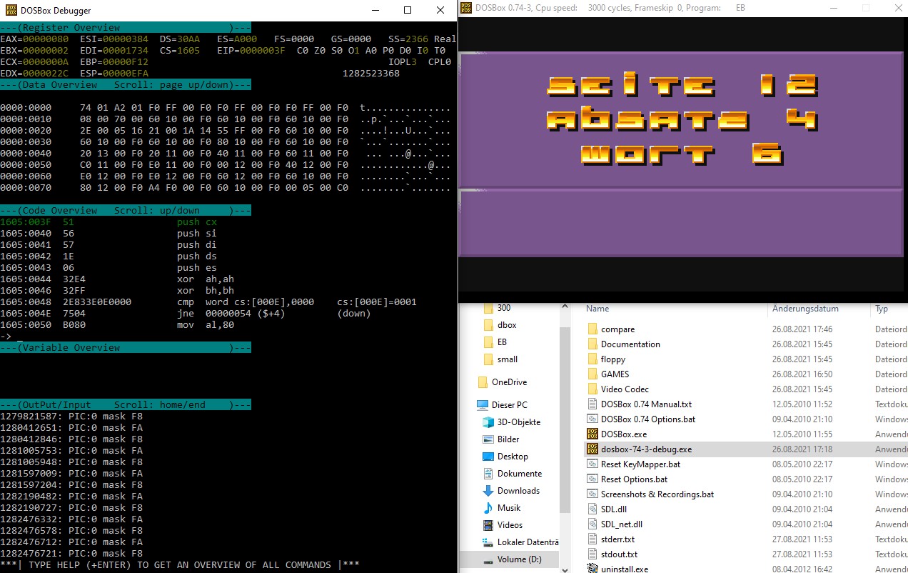Click the dosbox-74-3-debug.exe application icon
Screen dimensions: 908x573
(592, 449)
